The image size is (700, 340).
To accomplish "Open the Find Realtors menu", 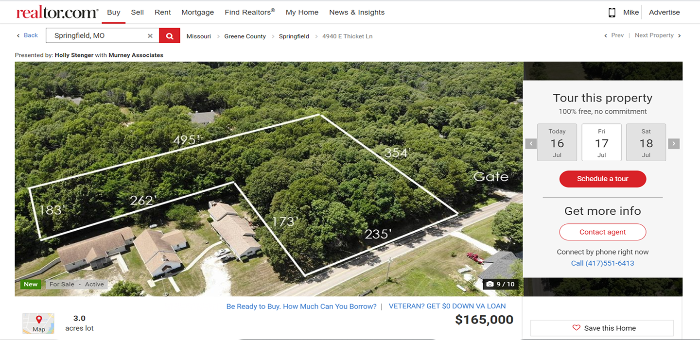I will (250, 12).
